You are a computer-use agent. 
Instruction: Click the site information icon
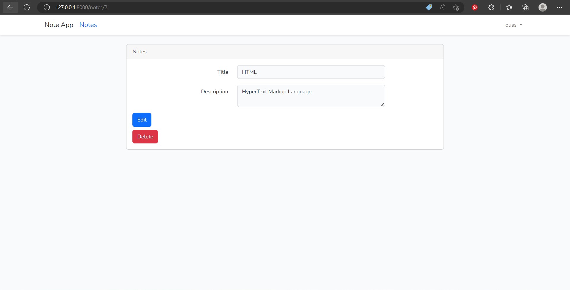(47, 7)
